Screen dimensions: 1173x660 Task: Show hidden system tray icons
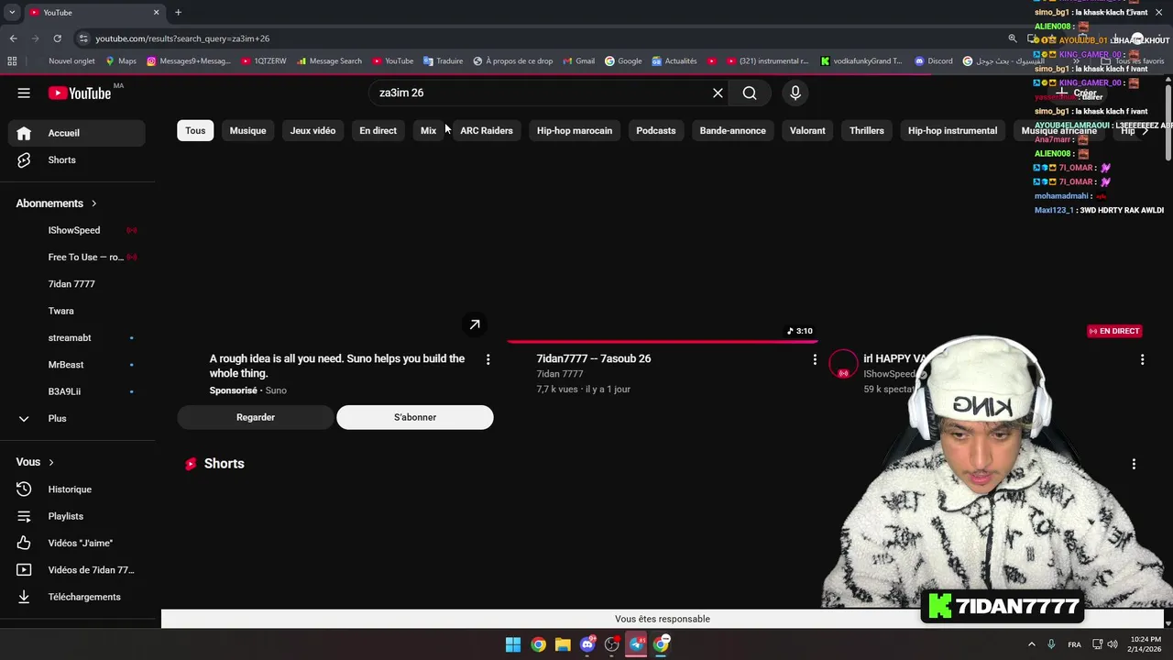[1031, 644]
